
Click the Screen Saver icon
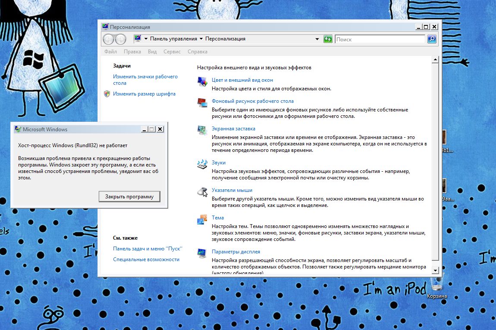click(202, 130)
